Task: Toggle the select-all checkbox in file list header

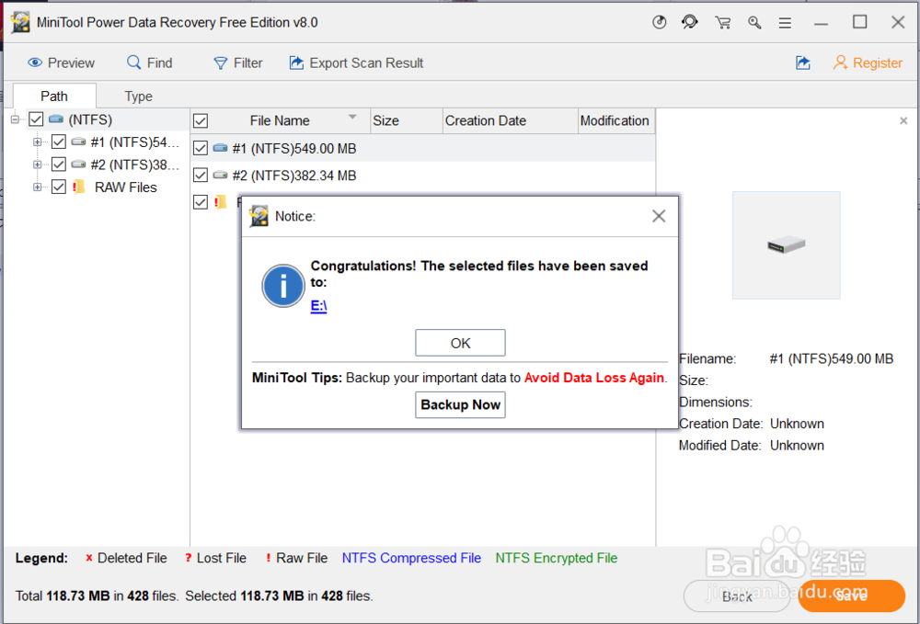Action: pos(201,121)
